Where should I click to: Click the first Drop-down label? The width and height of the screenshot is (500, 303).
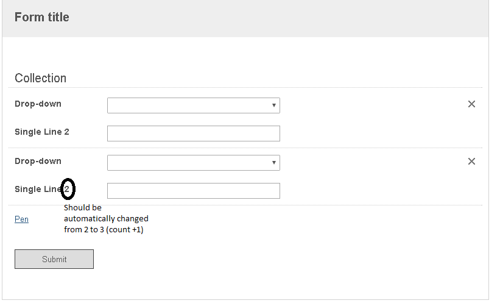38,104
